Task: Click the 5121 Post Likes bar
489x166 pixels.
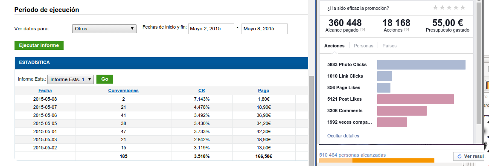Action: coord(416,99)
